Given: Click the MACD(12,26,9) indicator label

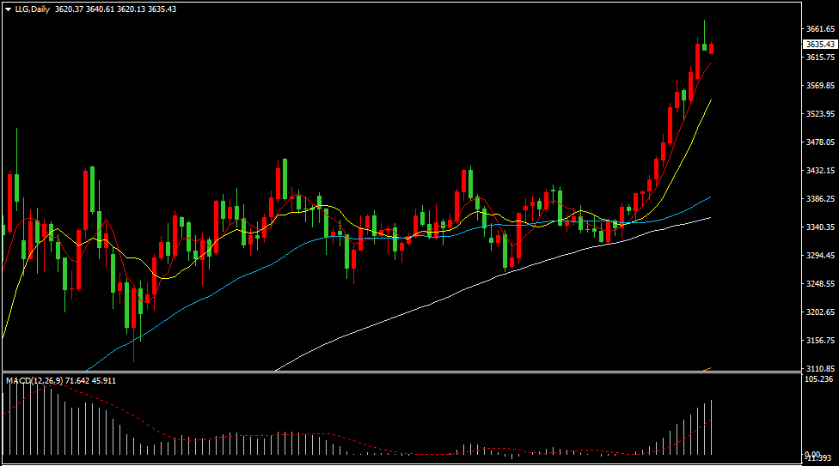Looking at the screenshot, I should [34, 380].
